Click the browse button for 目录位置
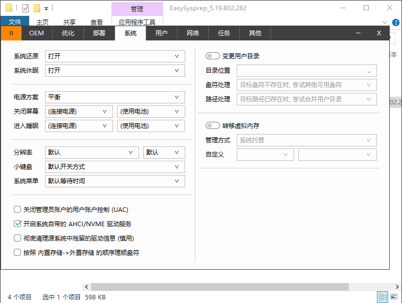The height and width of the screenshot is (303, 402). coord(369,71)
